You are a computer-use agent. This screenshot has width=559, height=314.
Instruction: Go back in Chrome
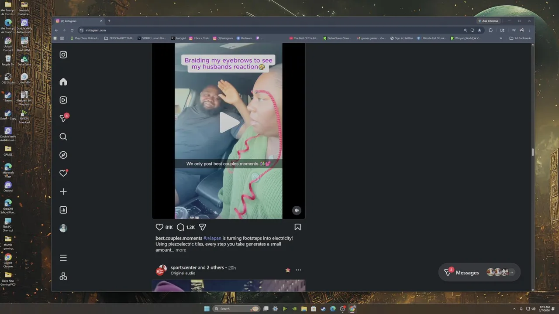pos(56,30)
